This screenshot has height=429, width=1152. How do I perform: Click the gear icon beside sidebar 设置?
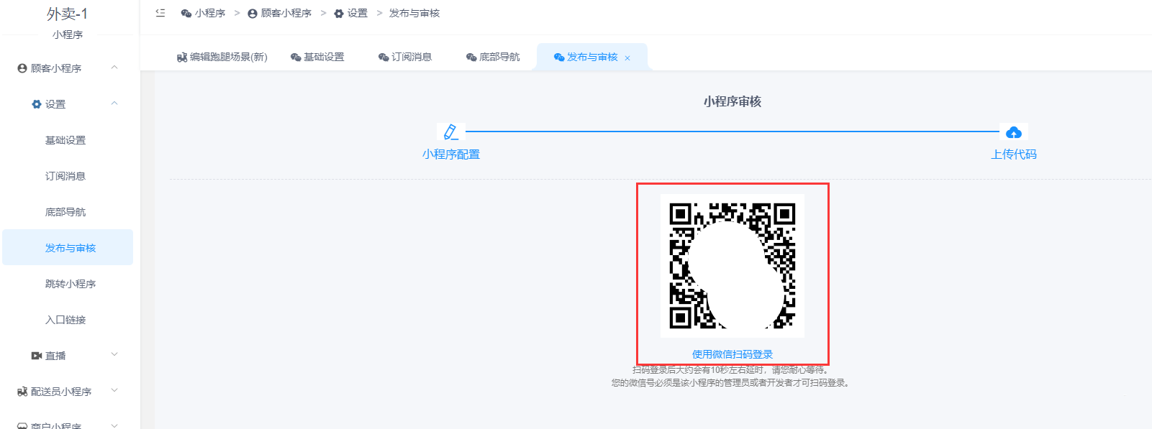point(37,104)
